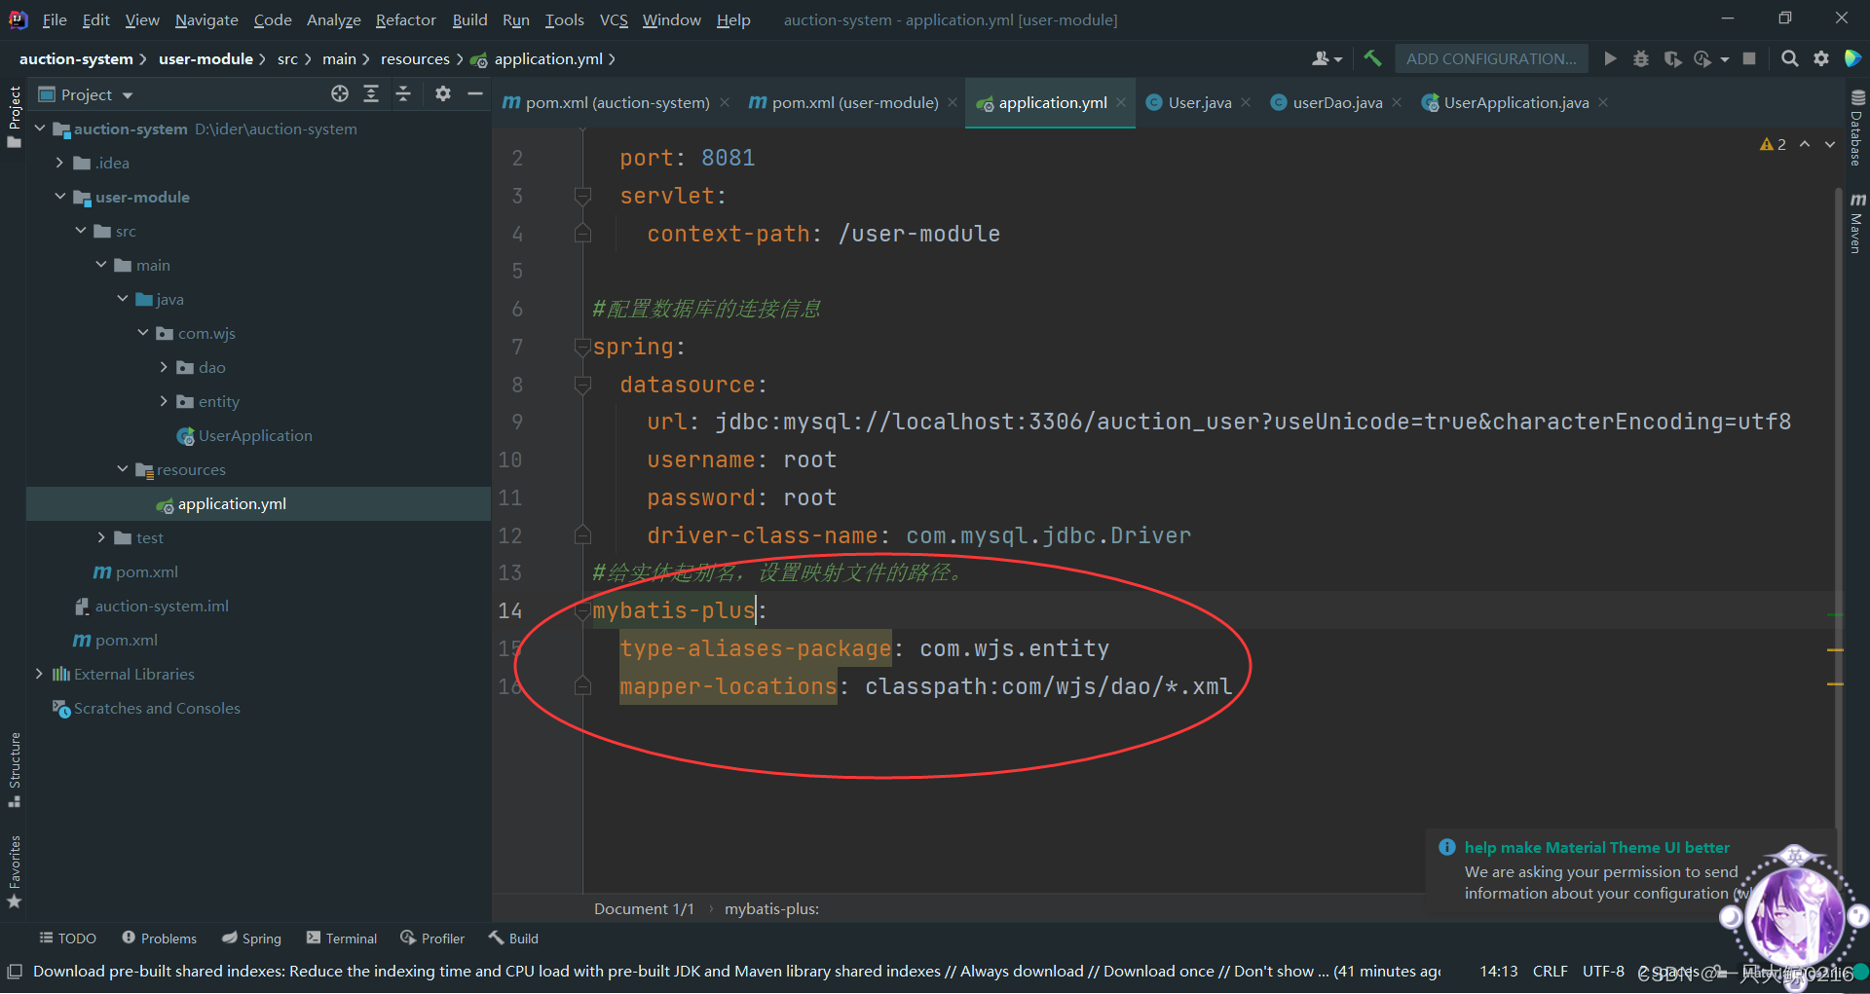Image resolution: width=1870 pixels, height=994 pixels.
Task: Open the TODO tool window
Action: tap(68, 939)
